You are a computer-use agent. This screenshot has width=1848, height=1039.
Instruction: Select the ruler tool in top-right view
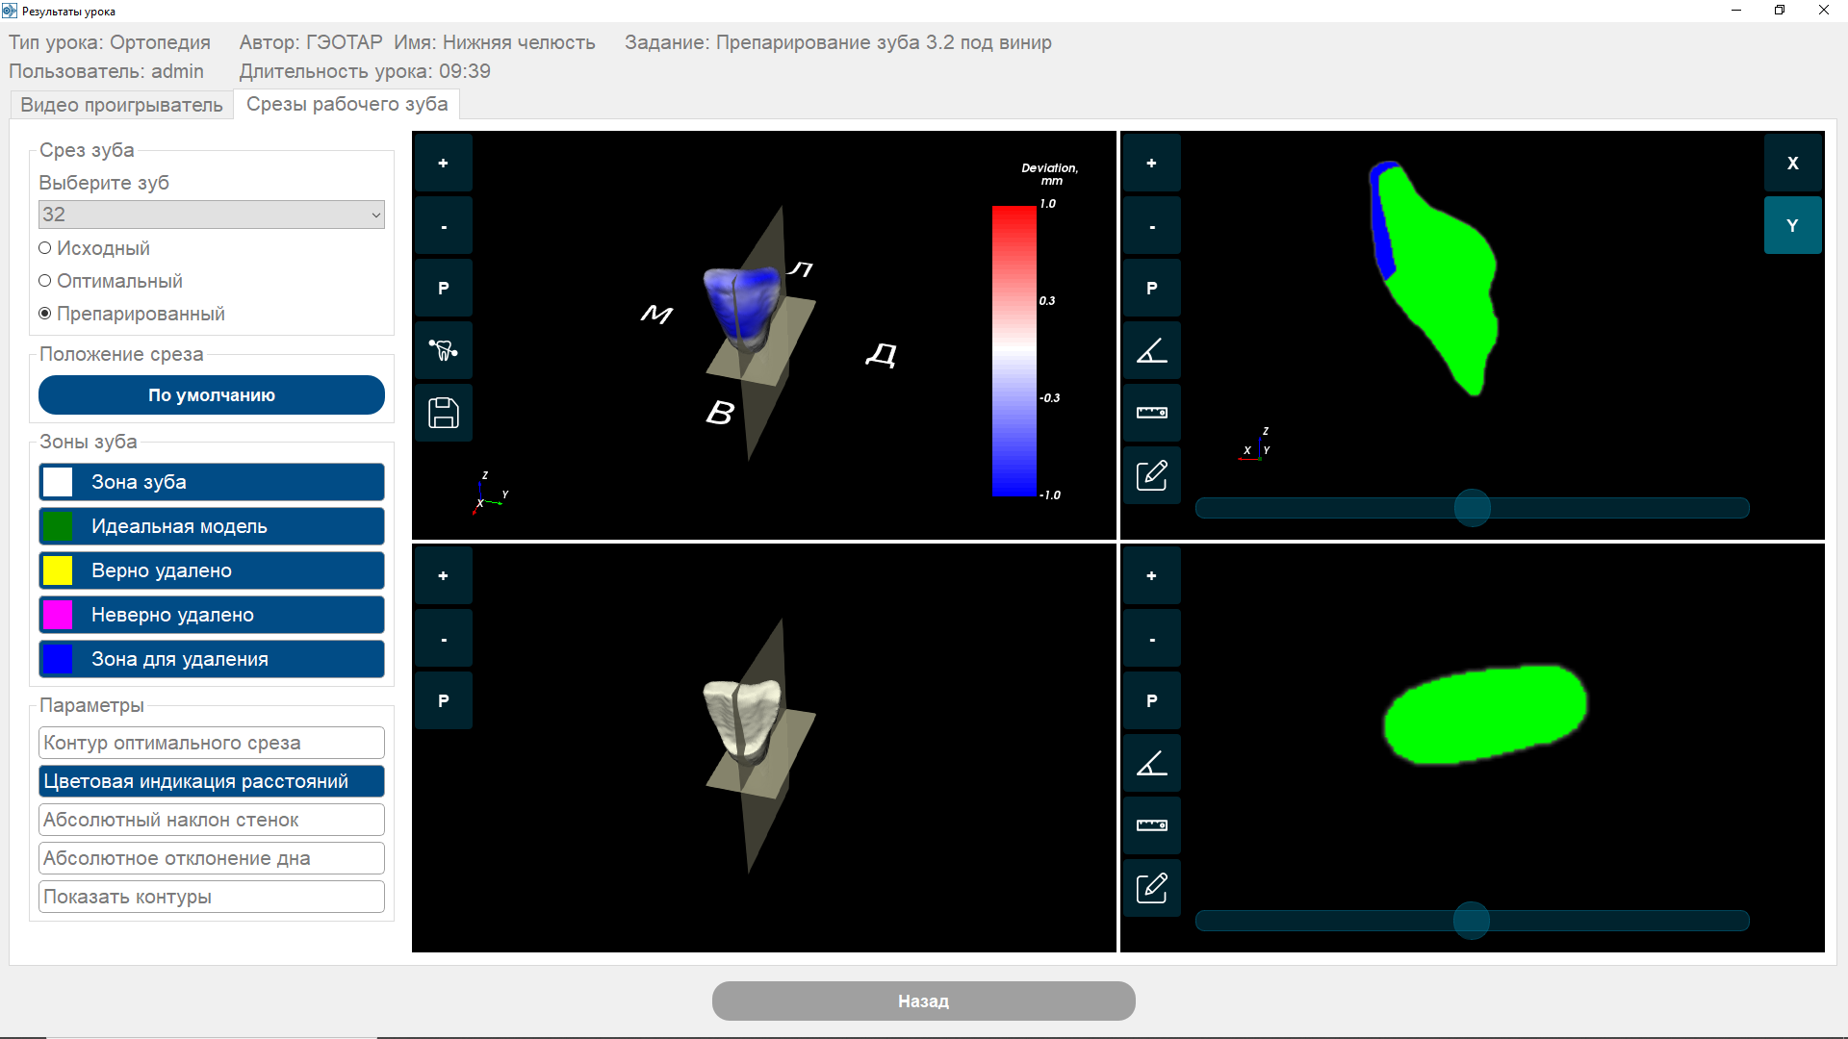(x=1151, y=413)
